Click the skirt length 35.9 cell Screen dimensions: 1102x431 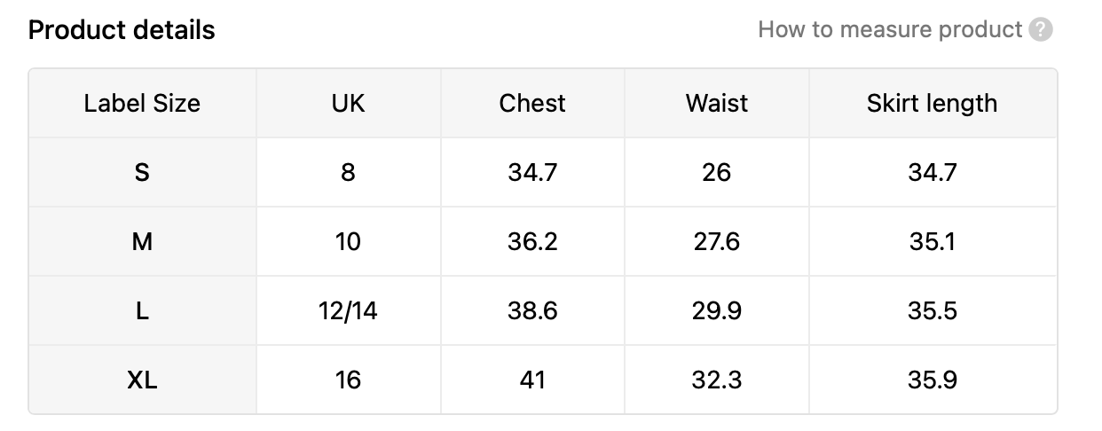[x=933, y=380]
